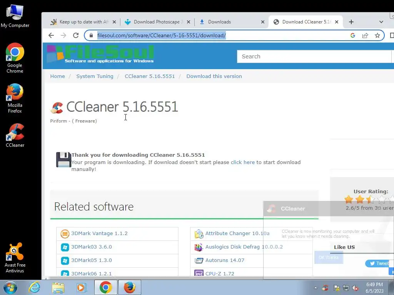Dismiss CCleaner notification with OK Thanks

pos(329,257)
